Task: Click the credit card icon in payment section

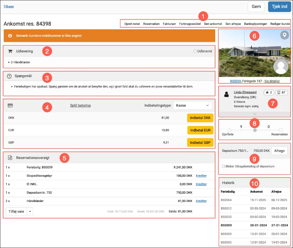Action: [10, 105]
